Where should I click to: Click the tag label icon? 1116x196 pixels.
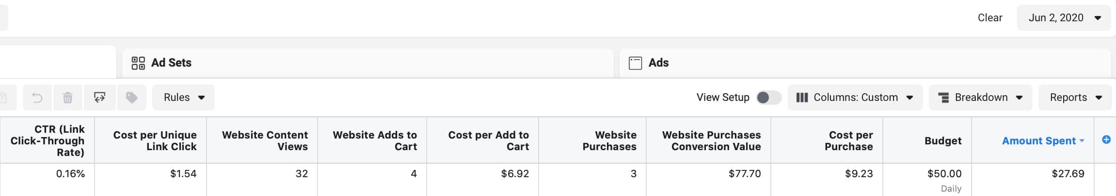(131, 98)
